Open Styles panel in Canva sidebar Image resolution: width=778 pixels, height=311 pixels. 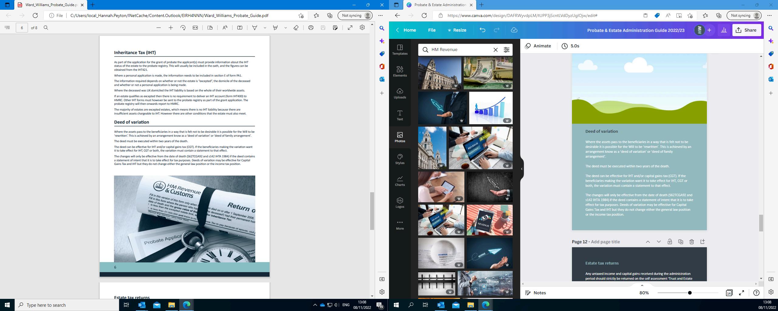point(400,159)
